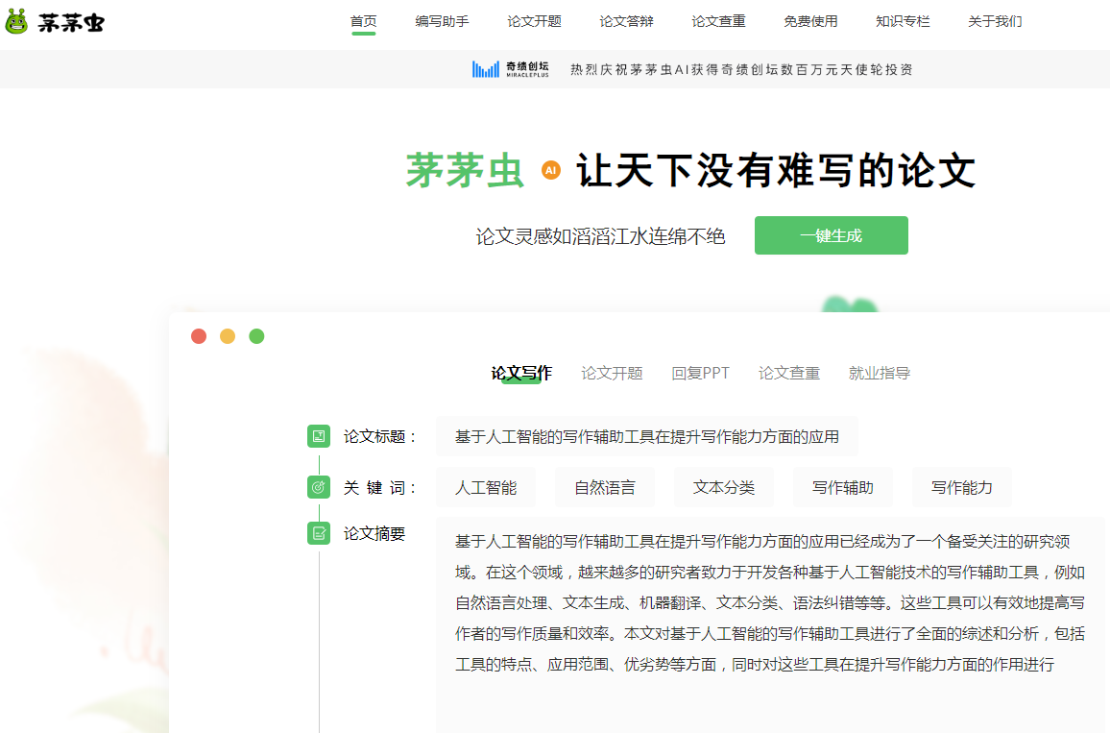The image size is (1110, 733).
Task: Click the MiraclePlus 奇绩创坛 logo
Action: (511, 69)
